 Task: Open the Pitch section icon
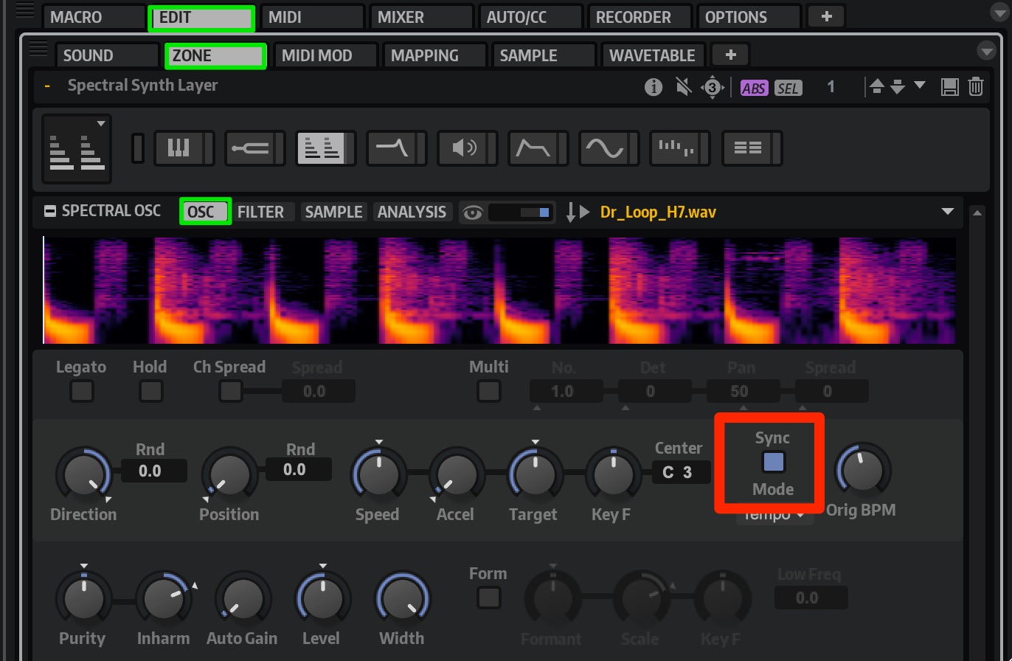coord(249,148)
